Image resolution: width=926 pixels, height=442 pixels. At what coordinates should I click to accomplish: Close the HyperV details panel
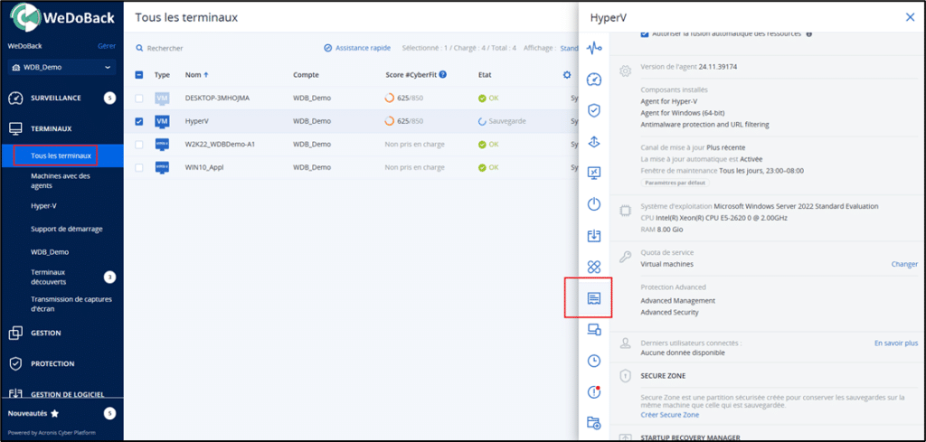(x=910, y=17)
